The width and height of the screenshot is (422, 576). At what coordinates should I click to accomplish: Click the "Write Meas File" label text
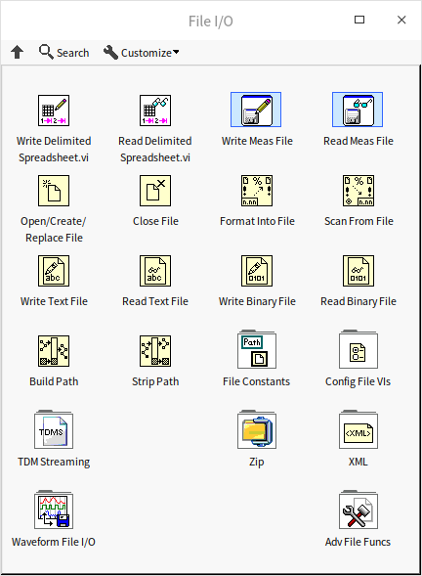(x=257, y=141)
